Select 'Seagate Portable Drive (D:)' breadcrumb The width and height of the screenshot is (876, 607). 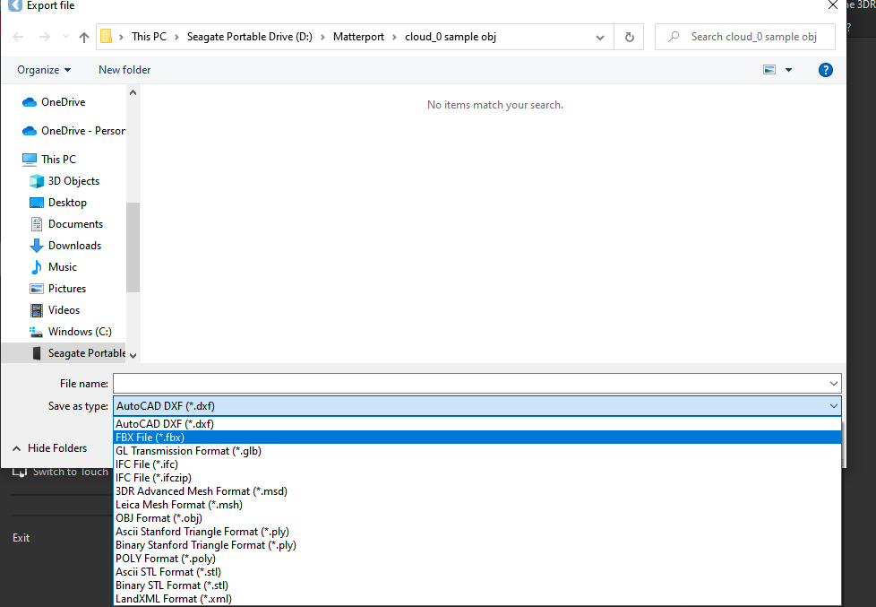coord(249,37)
